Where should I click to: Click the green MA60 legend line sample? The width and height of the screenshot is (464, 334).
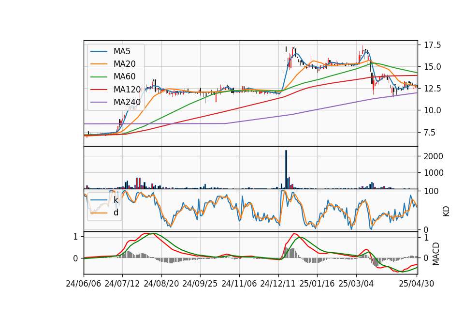[99, 77]
